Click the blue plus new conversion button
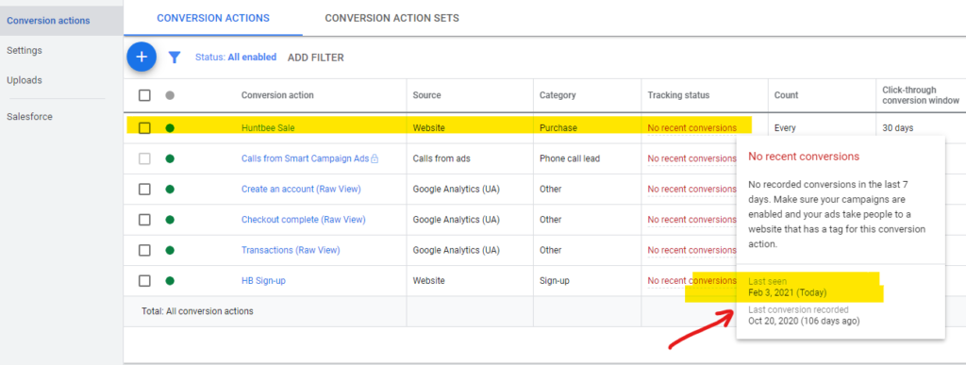Screen dimensions: 966x365 click(x=142, y=58)
